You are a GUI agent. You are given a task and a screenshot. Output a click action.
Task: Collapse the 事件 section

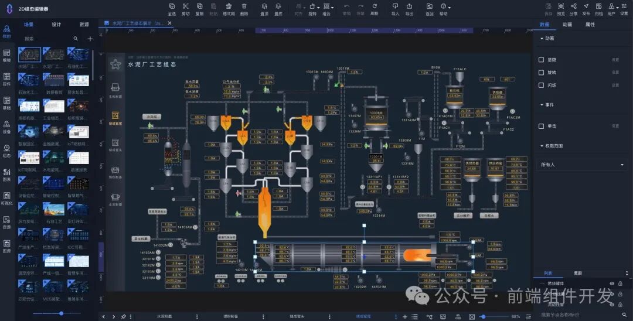click(542, 105)
